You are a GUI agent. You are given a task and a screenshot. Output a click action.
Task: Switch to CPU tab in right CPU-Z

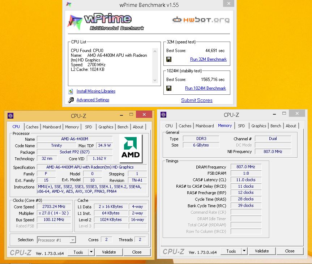tap(169, 126)
